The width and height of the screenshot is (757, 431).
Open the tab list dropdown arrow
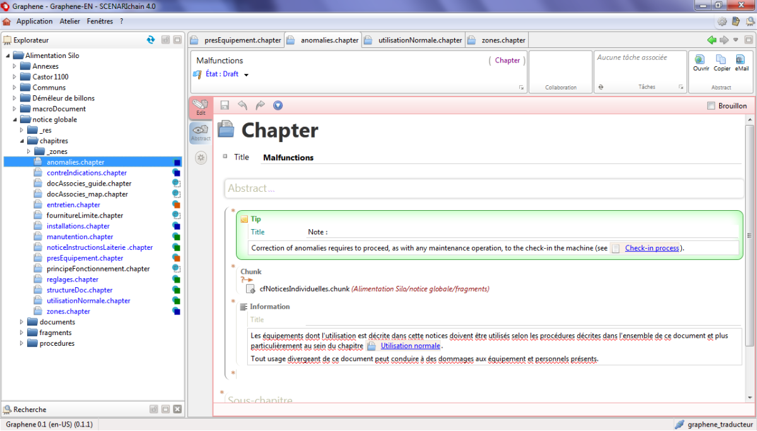point(735,40)
